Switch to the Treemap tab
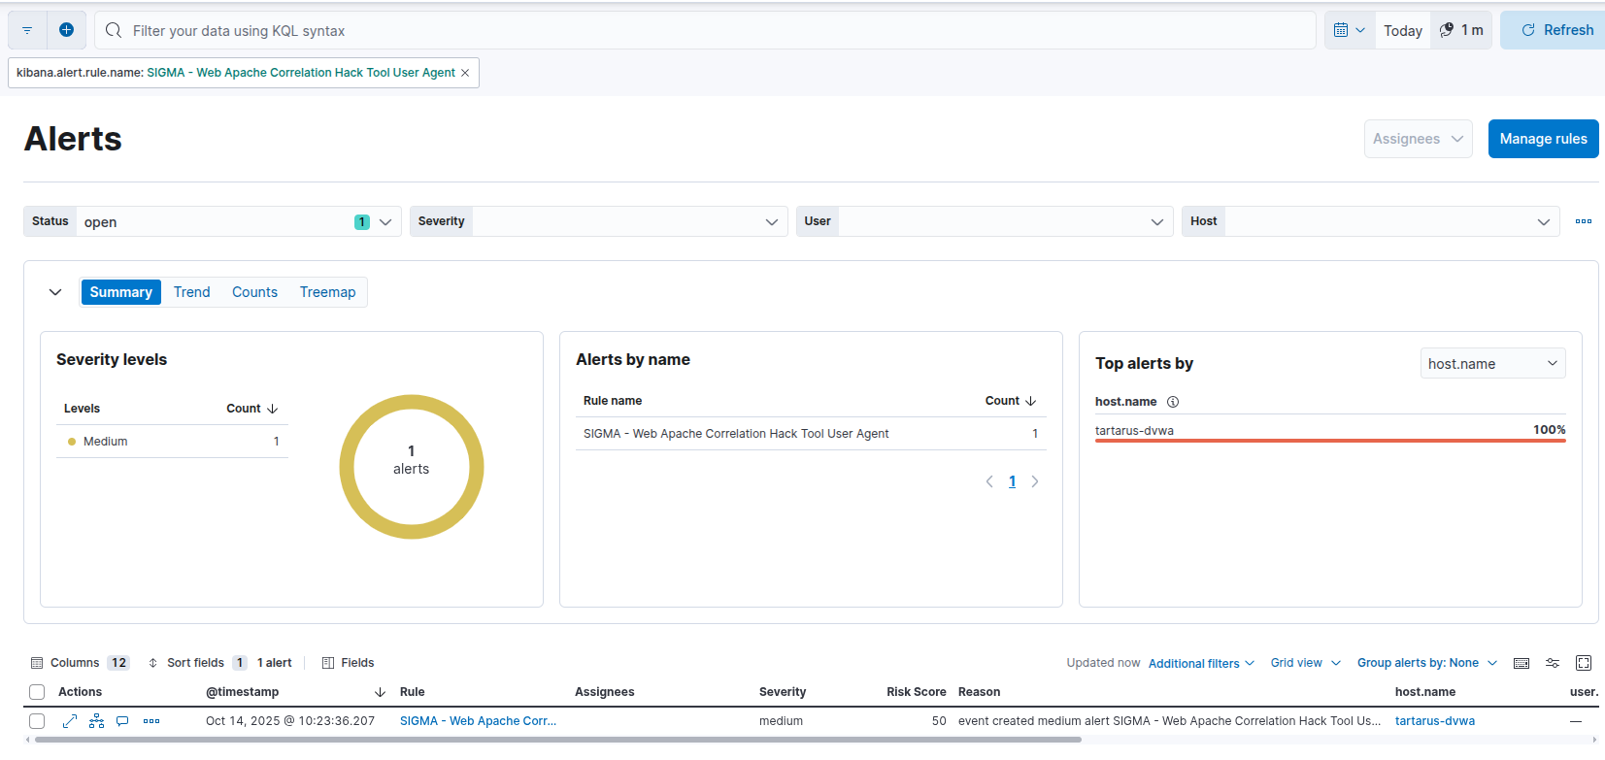Image resolution: width=1605 pixels, height=760 pixels. pyautogui.click(x=327, y=292)
